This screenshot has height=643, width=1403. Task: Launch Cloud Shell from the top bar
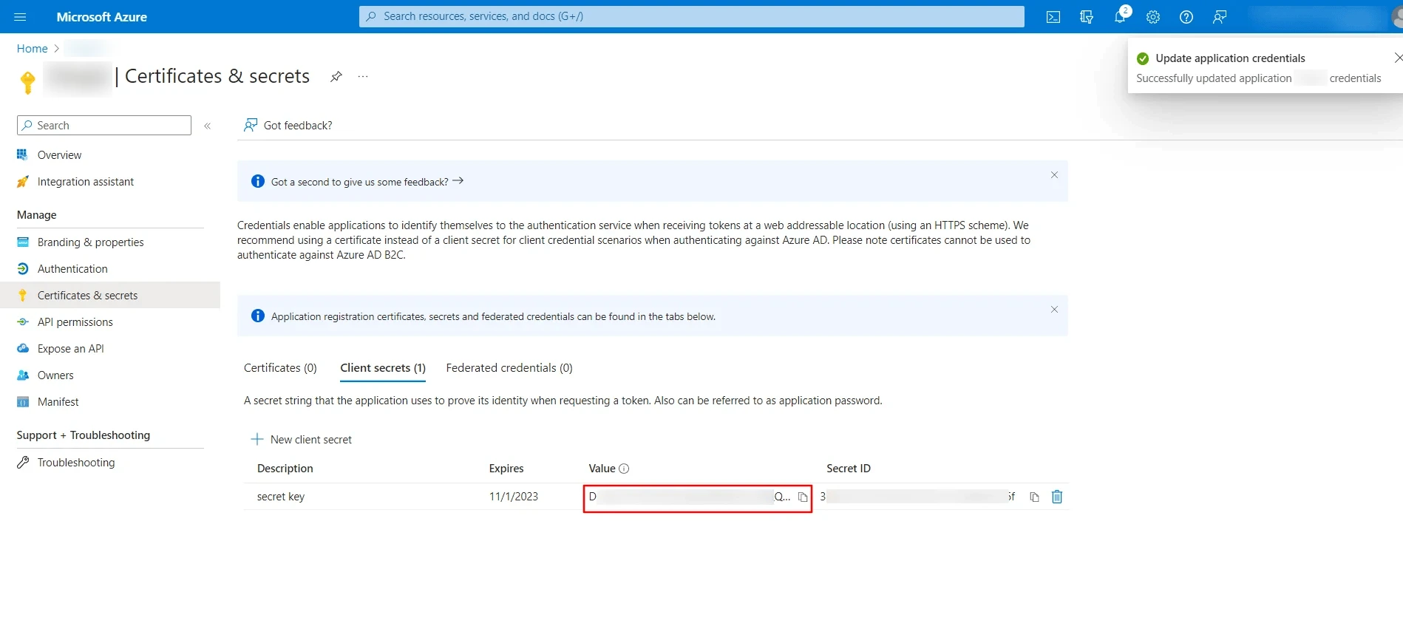click(x=1053, y=17)
